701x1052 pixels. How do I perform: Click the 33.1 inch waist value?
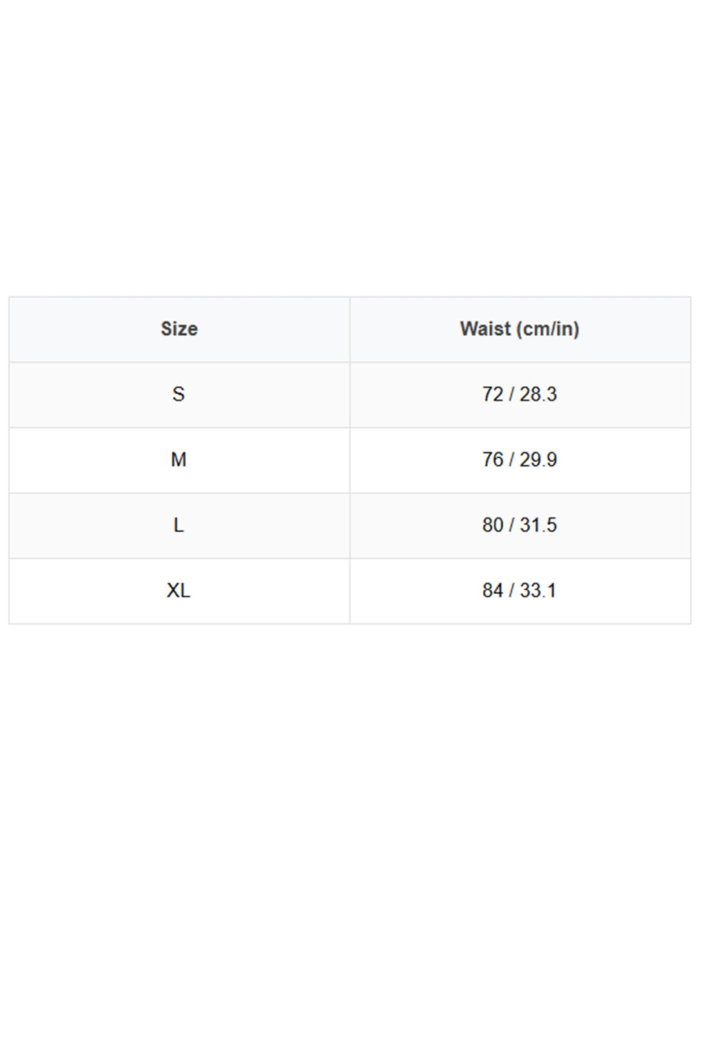click(538, 590)
